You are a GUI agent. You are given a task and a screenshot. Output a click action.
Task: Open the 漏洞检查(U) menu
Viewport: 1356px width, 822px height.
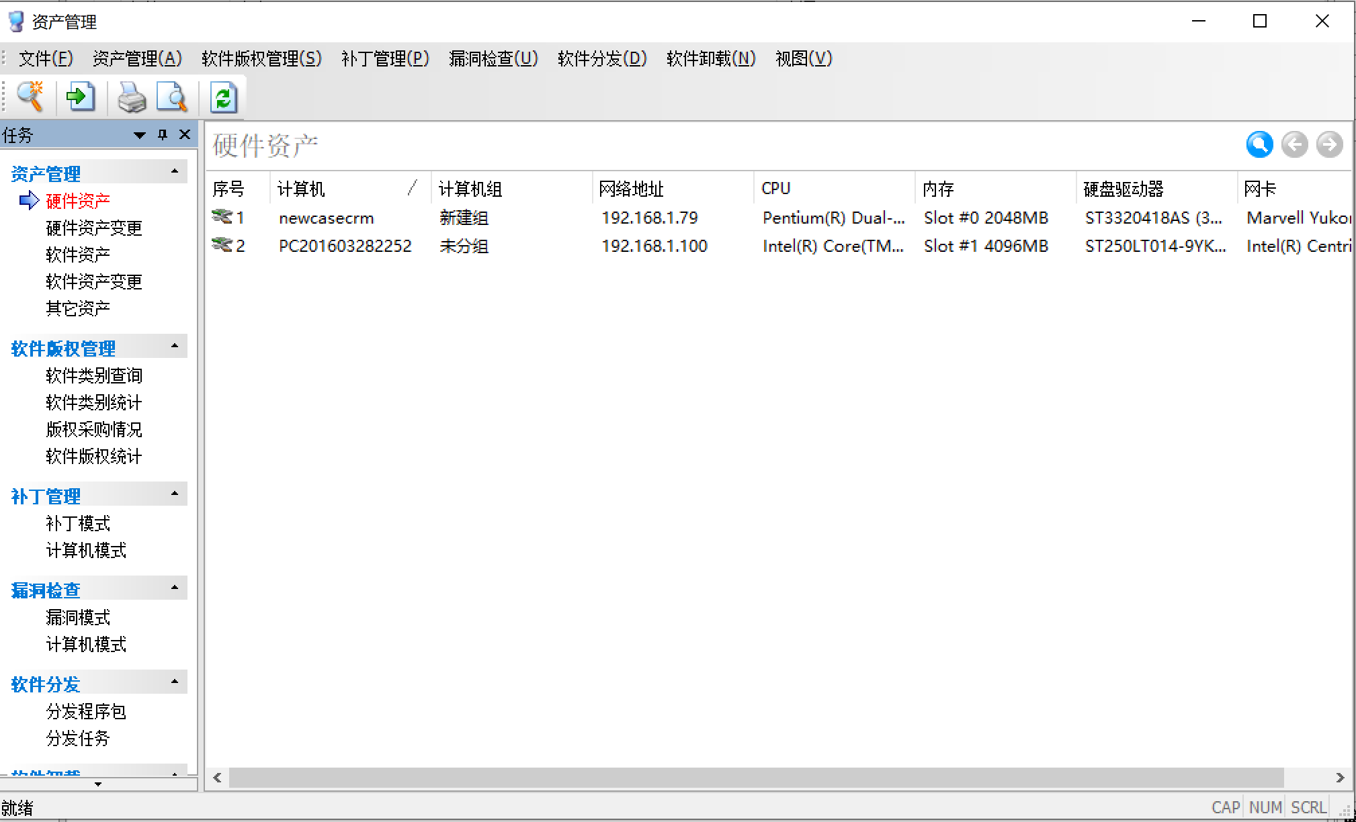coord(493,59)
